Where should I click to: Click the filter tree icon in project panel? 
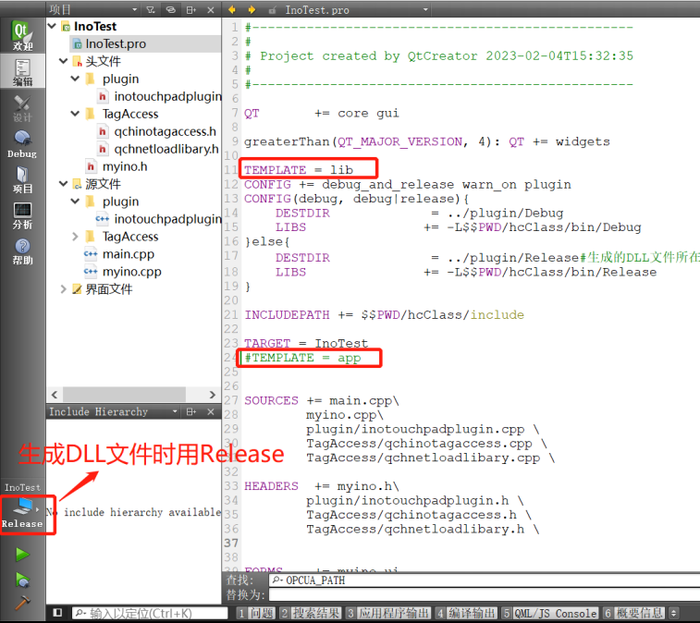(150, 9)
